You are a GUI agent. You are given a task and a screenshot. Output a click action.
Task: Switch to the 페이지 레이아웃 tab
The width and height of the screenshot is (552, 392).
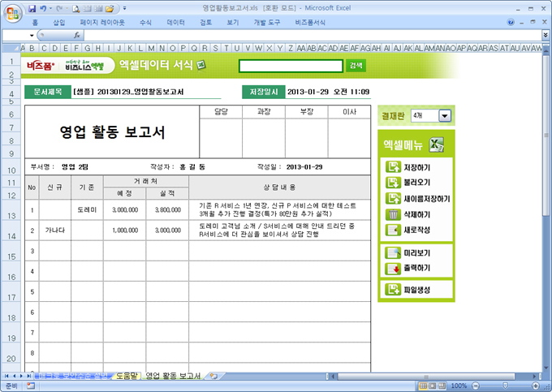point(102,23)
